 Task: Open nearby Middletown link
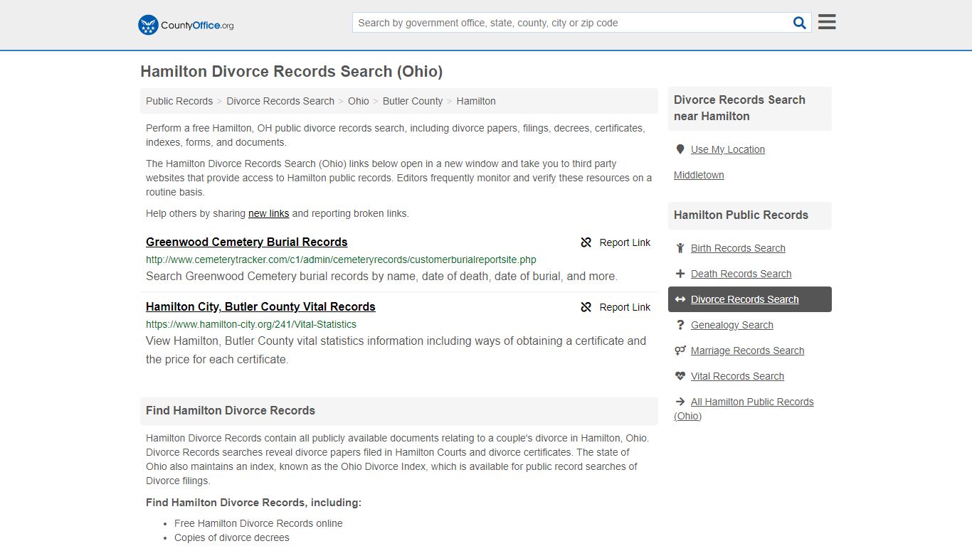click(699, 175)
